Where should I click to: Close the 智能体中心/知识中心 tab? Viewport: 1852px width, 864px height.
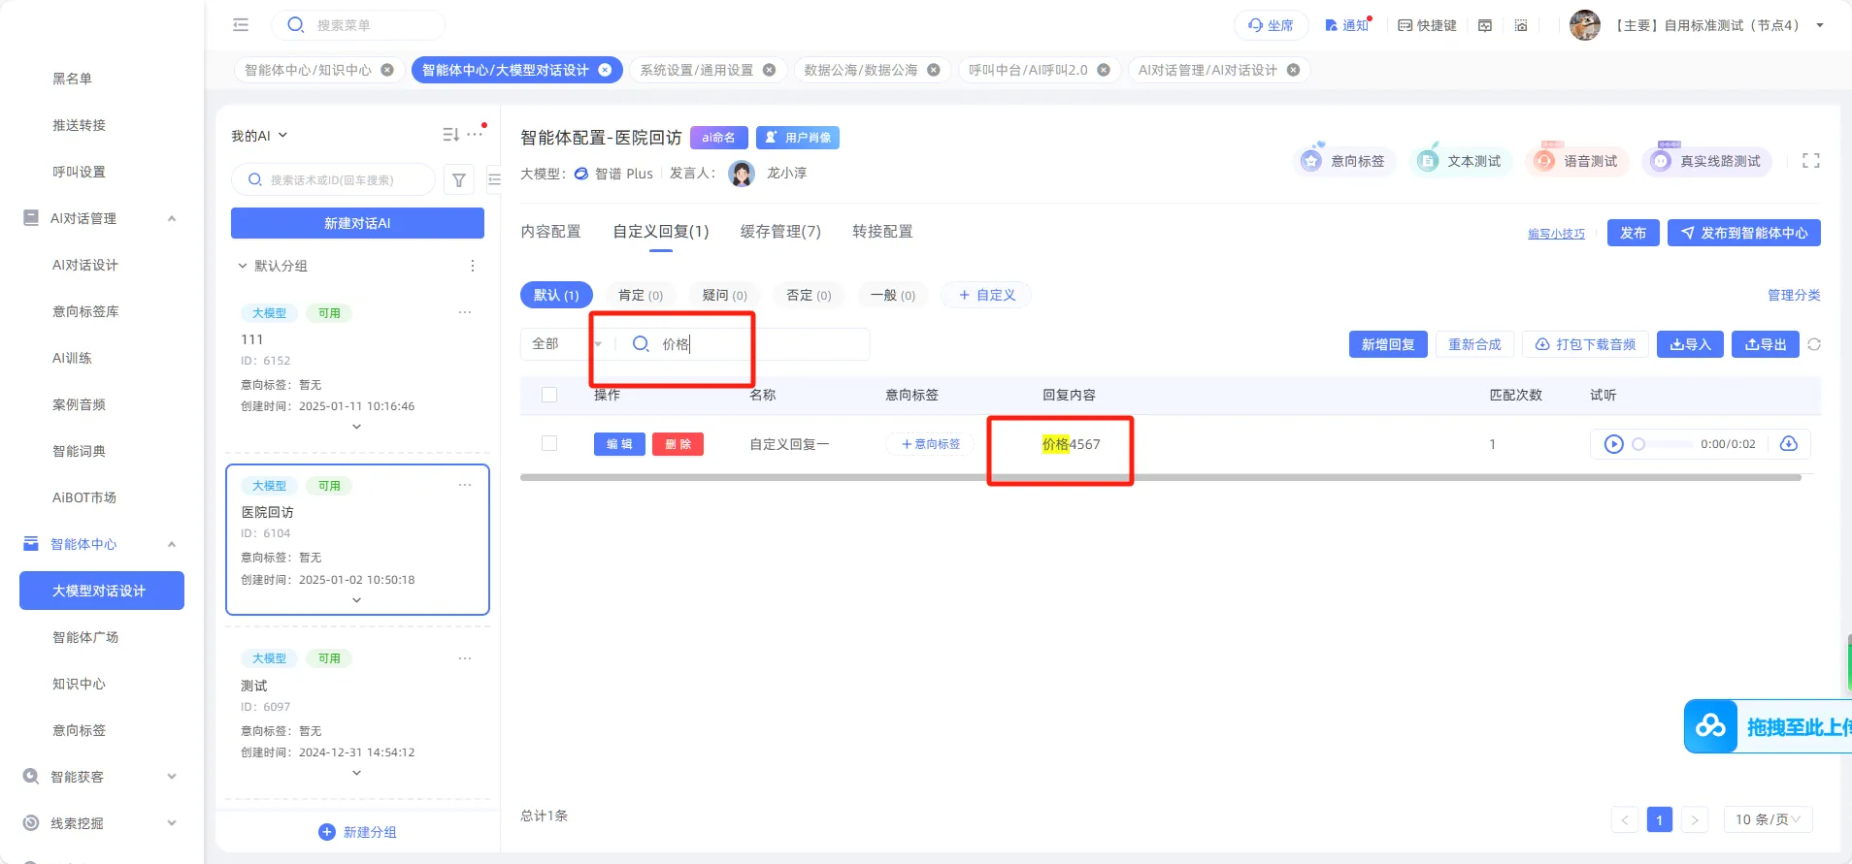click(387, 70)
